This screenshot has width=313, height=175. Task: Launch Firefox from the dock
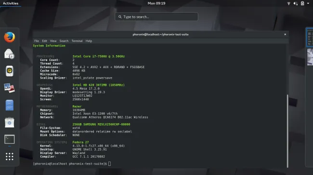coord(9,37)
